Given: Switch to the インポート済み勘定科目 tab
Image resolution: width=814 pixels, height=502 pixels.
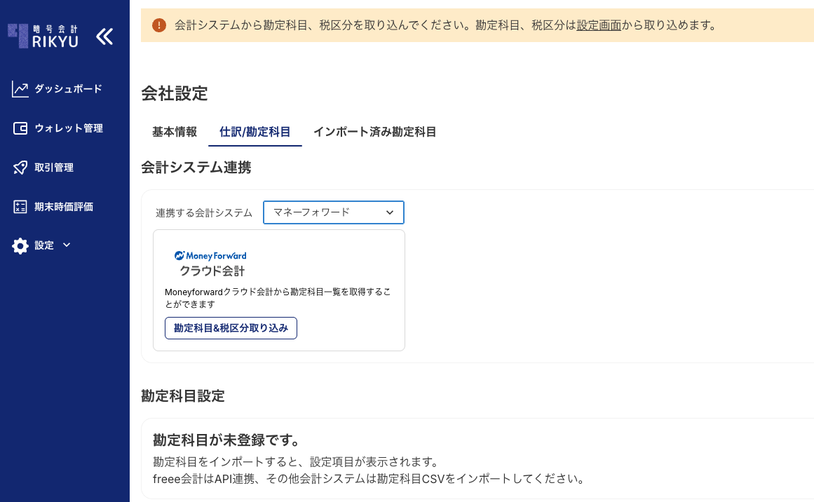Looking at the screenshot, I should coord(374,132).
